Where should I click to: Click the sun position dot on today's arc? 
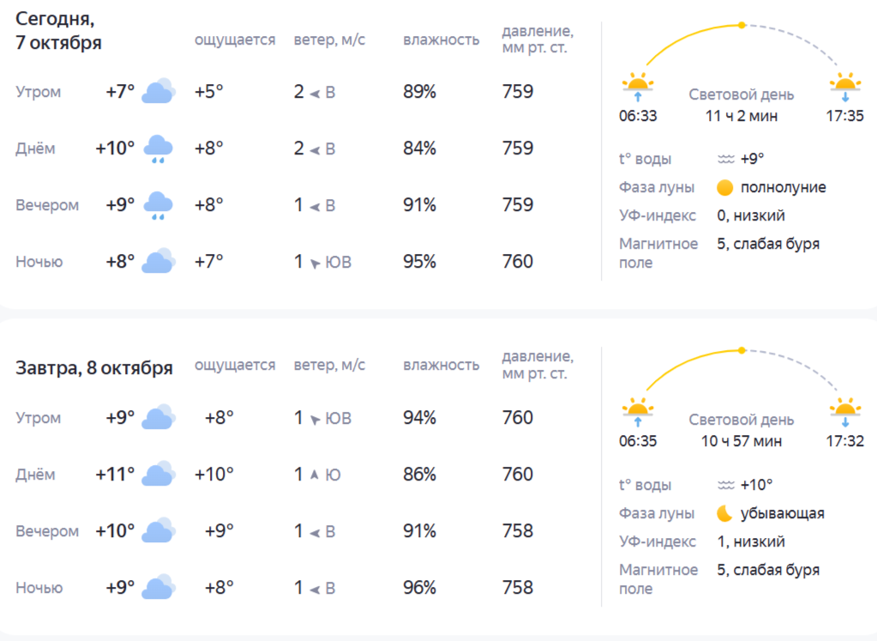742,25
